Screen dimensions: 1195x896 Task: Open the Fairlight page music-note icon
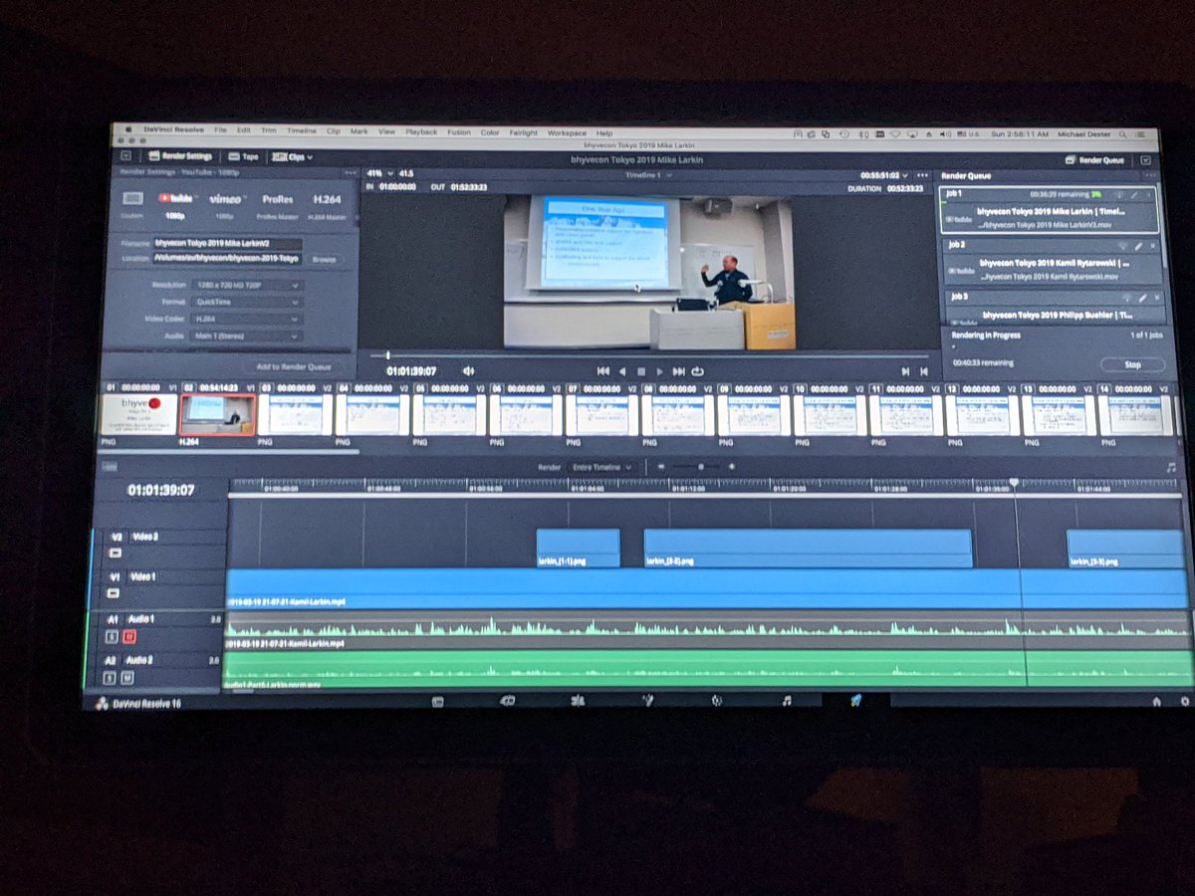pyautogui.click(x=787, y=701)
